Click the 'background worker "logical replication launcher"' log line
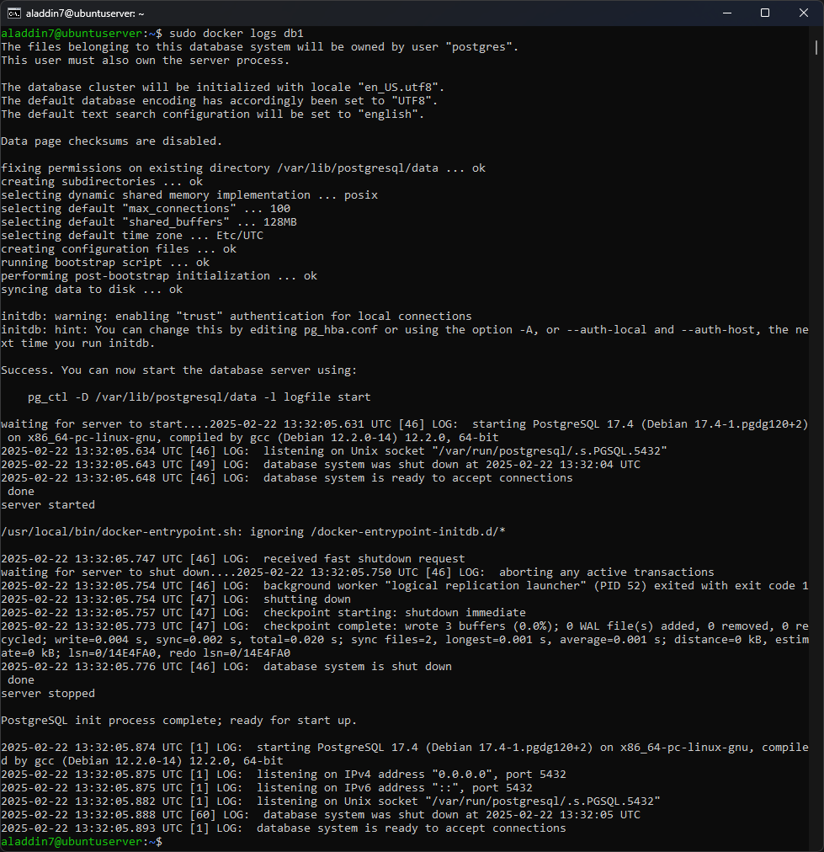 coord(405,586)
